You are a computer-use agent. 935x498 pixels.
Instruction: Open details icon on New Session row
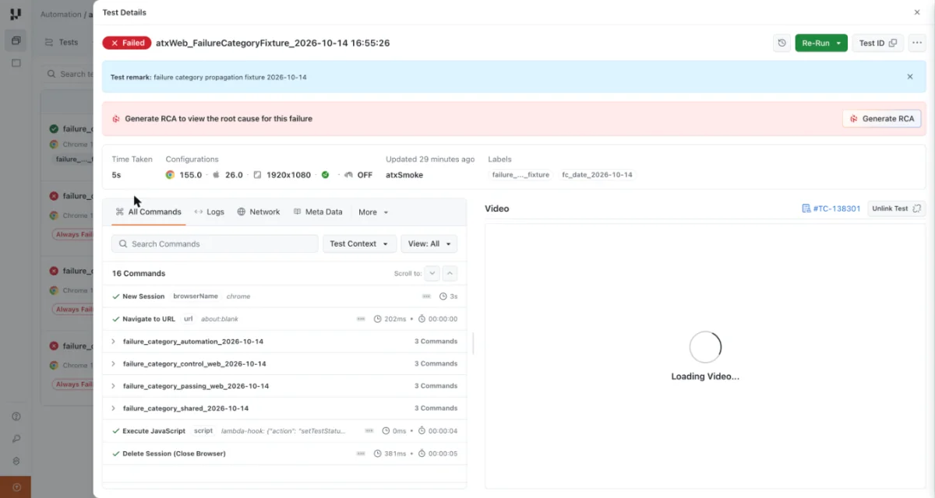426,296
